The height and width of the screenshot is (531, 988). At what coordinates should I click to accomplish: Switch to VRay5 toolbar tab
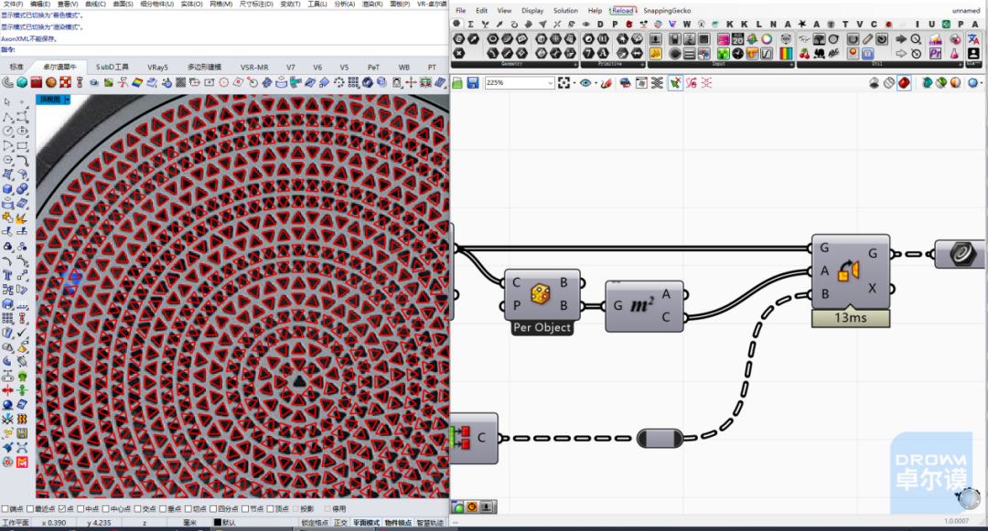click(x=157, y=67)
